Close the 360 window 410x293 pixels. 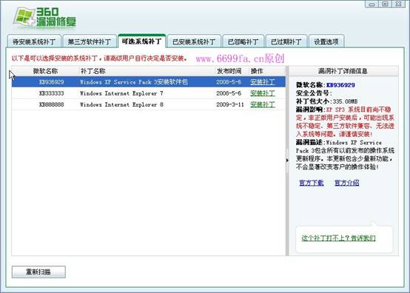coord(398,4)
